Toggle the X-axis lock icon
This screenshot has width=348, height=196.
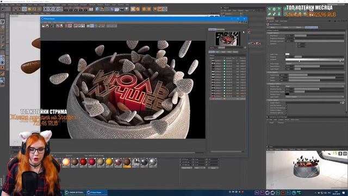tap(46, 9)
